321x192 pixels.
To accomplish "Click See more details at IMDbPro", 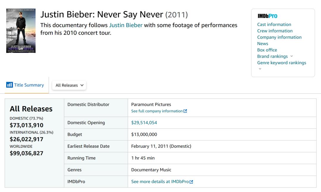I will 160,182.
